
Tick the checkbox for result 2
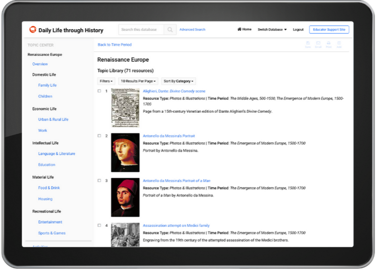99,136
